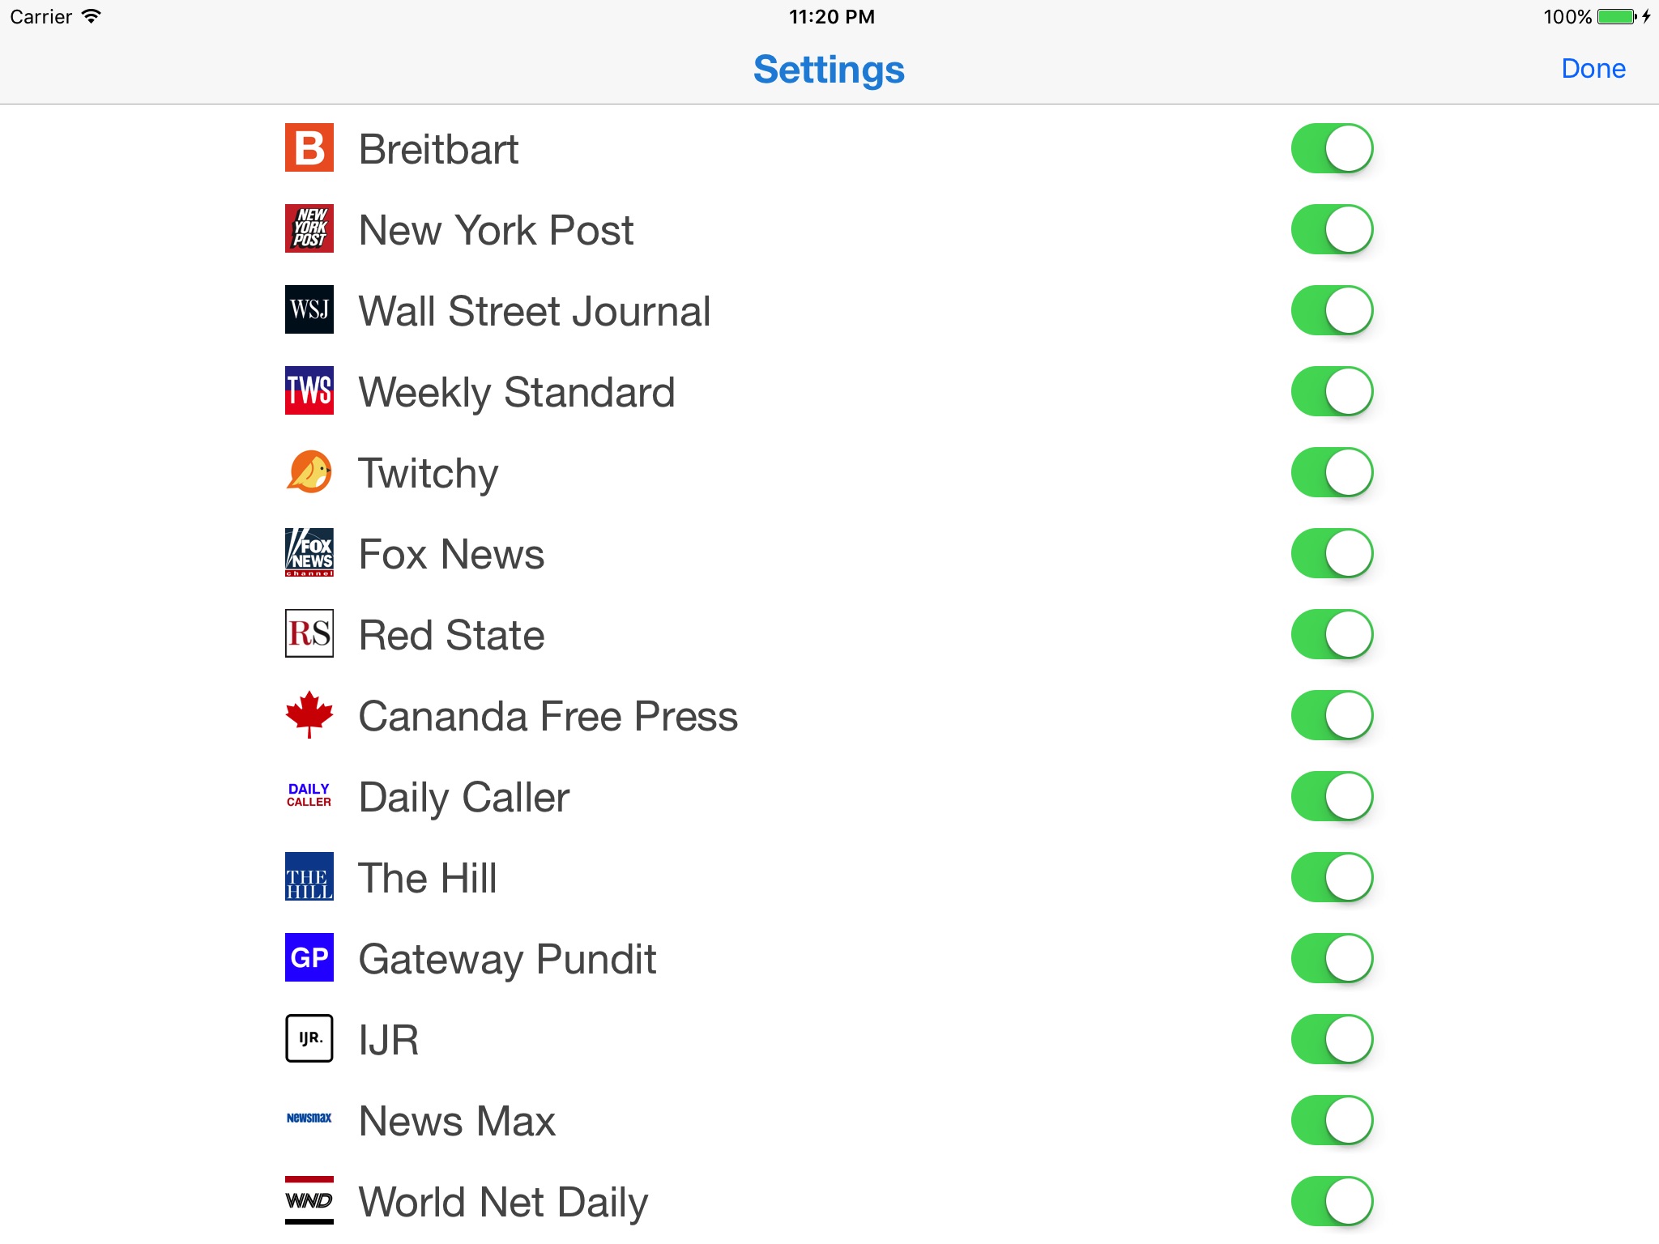Disable the Twitchy news source
Image resolution: width=1659 pixels, height=1244 pixels.
[x=1330, y=471]
